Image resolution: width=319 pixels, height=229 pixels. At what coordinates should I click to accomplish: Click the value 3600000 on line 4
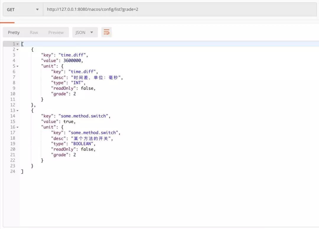[72, 61]
